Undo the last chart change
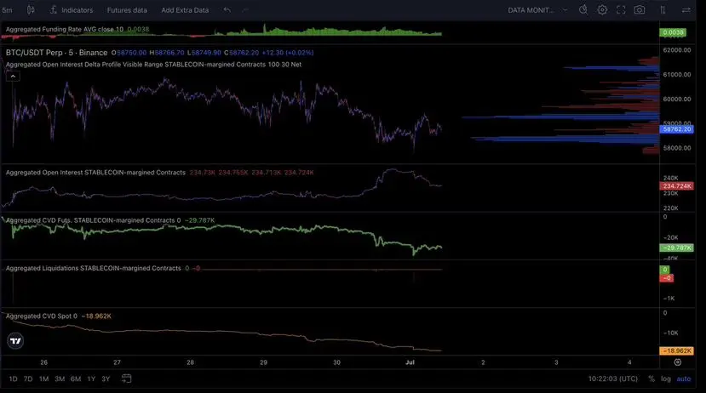This screenshot has height=393, width=706. [x=227, y=10]
